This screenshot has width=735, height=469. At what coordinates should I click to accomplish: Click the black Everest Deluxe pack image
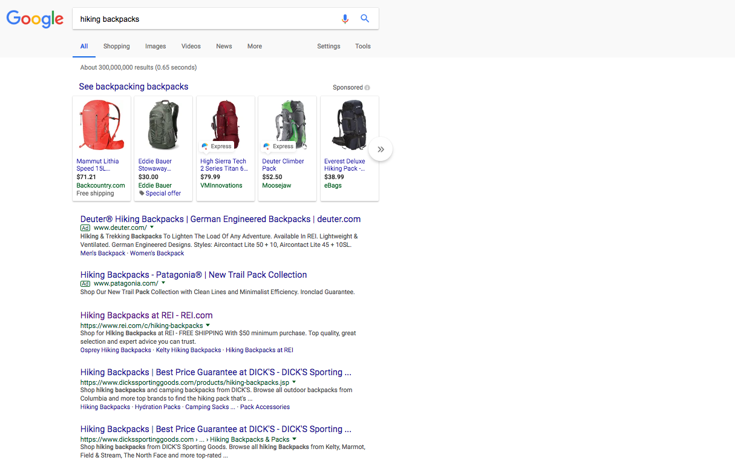tap(350, 125)
